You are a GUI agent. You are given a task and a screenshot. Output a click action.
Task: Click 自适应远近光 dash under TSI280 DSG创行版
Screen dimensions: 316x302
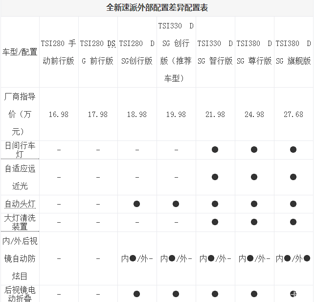point(137,178)
